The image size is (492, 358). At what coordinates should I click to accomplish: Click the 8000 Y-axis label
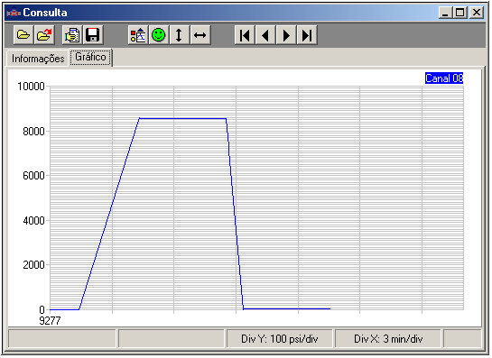pyautogui.click(x=33, y=131)
